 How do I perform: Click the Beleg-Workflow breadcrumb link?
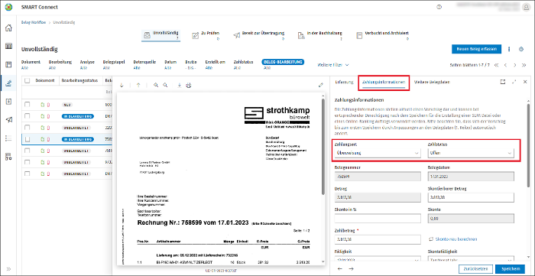[34, 22]
